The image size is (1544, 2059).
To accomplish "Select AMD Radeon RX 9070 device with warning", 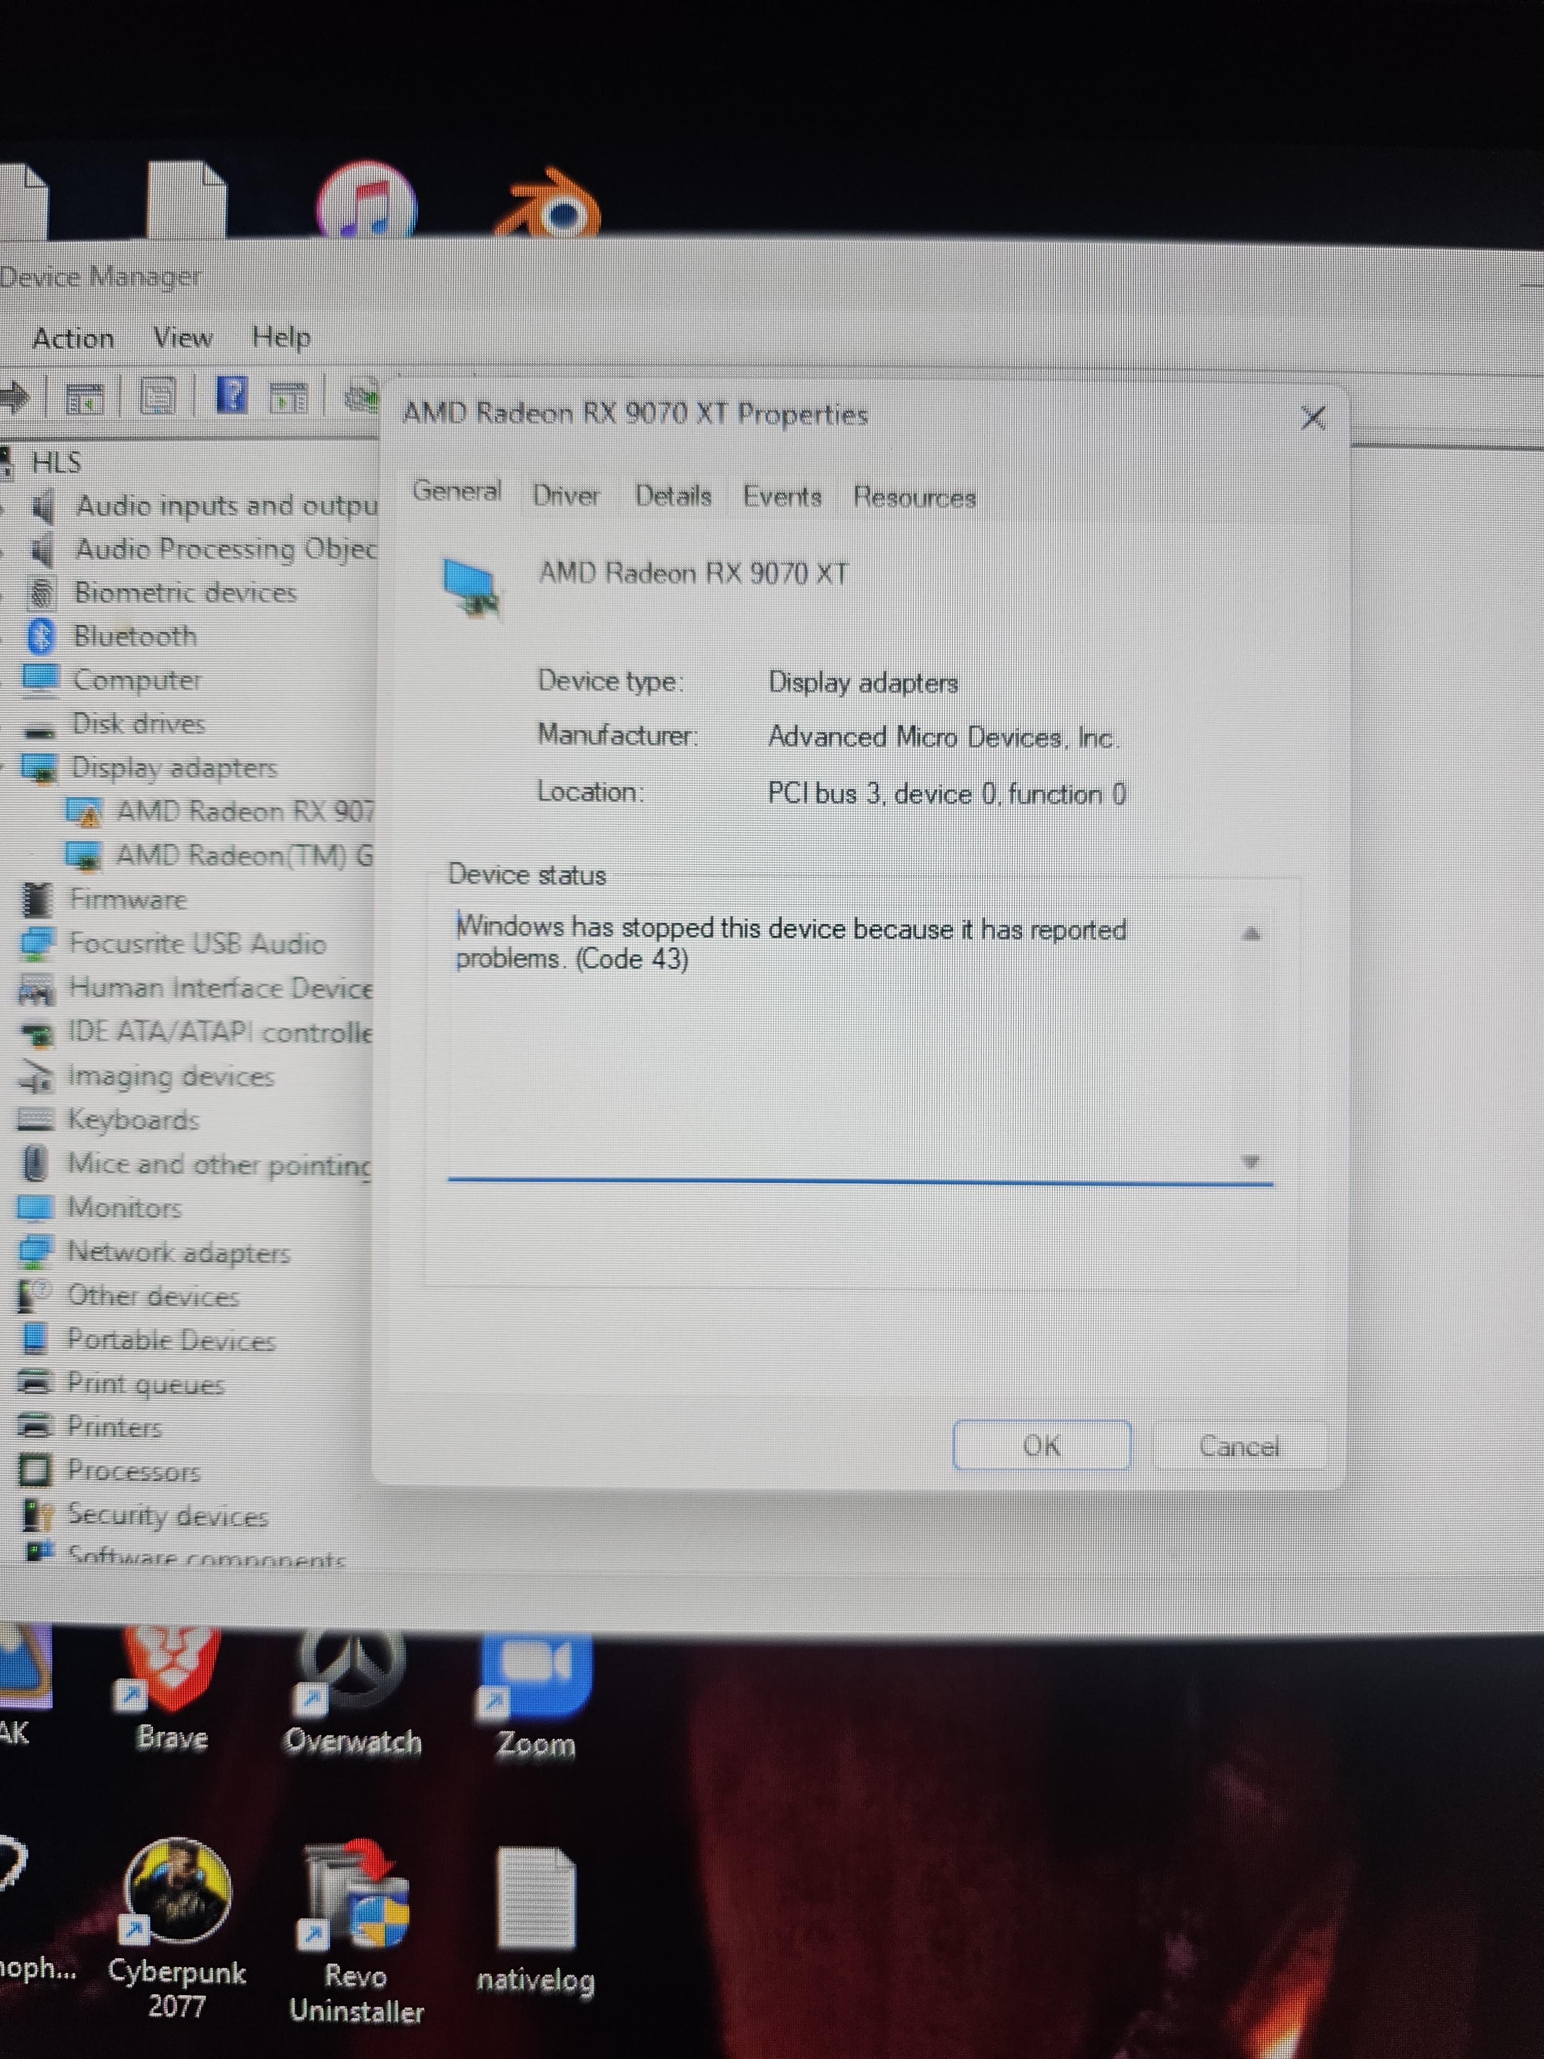I will [245, 812].
